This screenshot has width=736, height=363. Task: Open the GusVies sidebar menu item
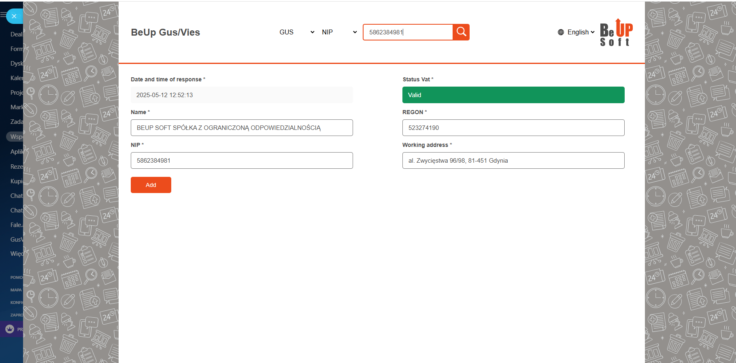(16, 240)
